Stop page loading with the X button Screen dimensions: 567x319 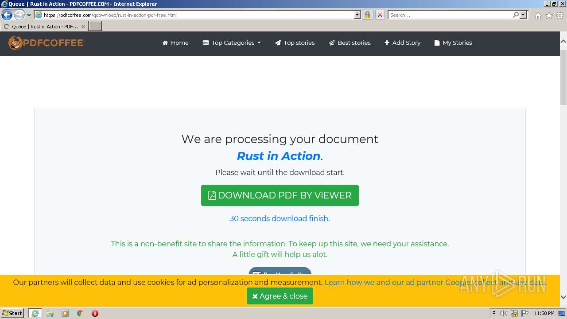pyautogui.click(x=380, y=15)
